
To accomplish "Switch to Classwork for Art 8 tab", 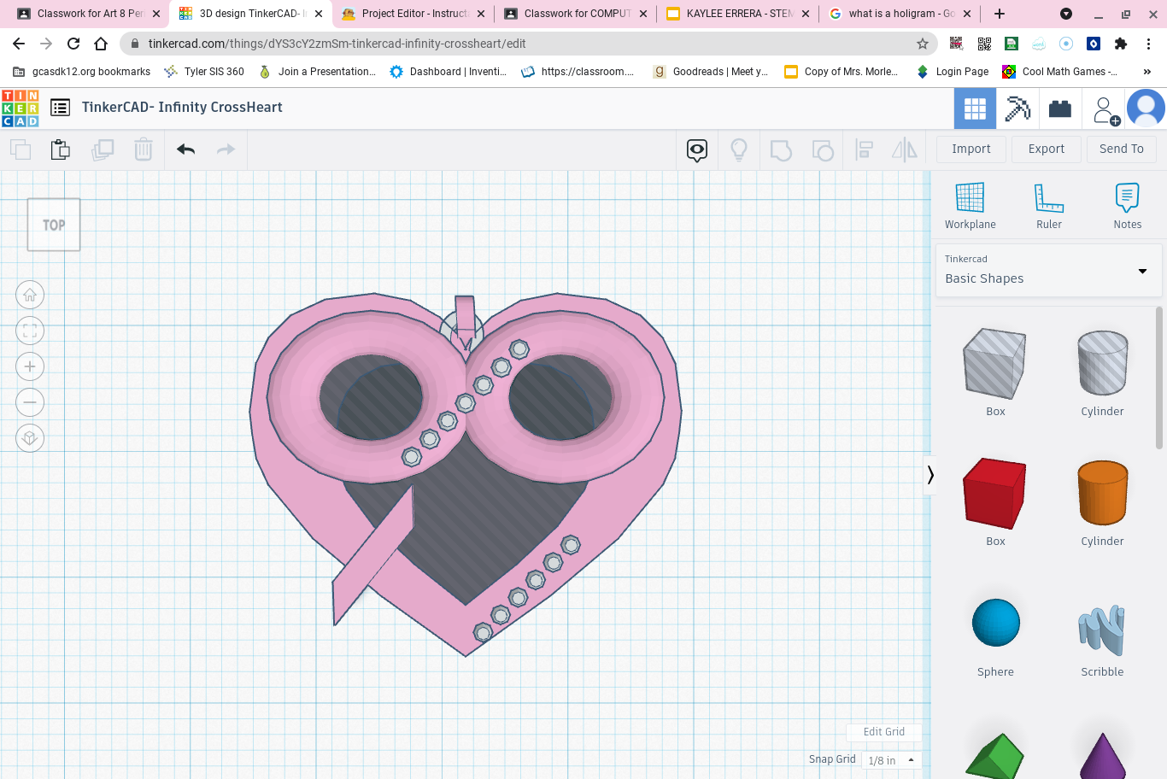I will (x=88, y=14).
